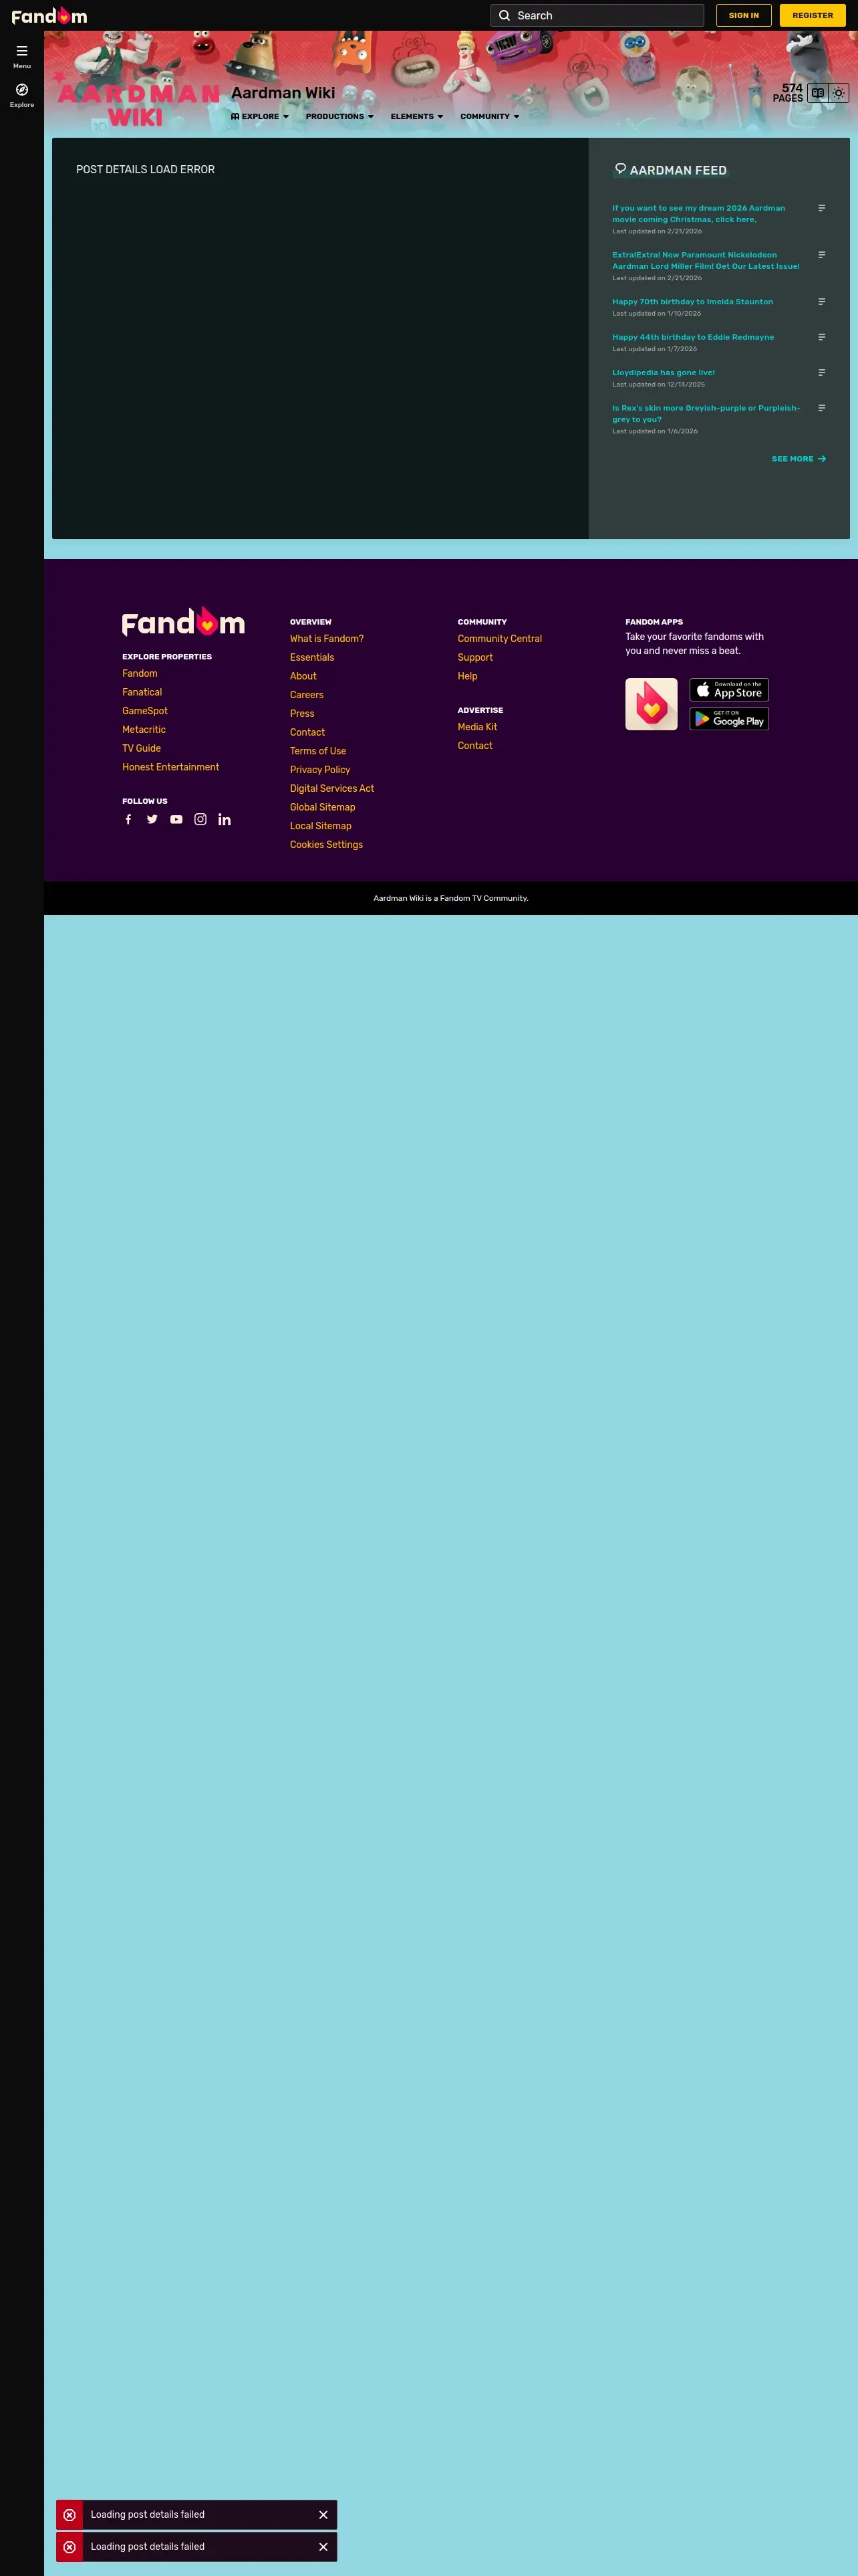Open the Media Kit footer link

[477, 727]
